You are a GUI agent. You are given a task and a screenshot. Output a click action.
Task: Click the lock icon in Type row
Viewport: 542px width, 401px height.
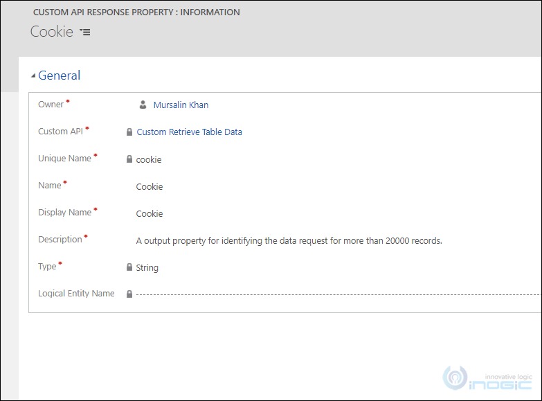[x=129, y=267]
